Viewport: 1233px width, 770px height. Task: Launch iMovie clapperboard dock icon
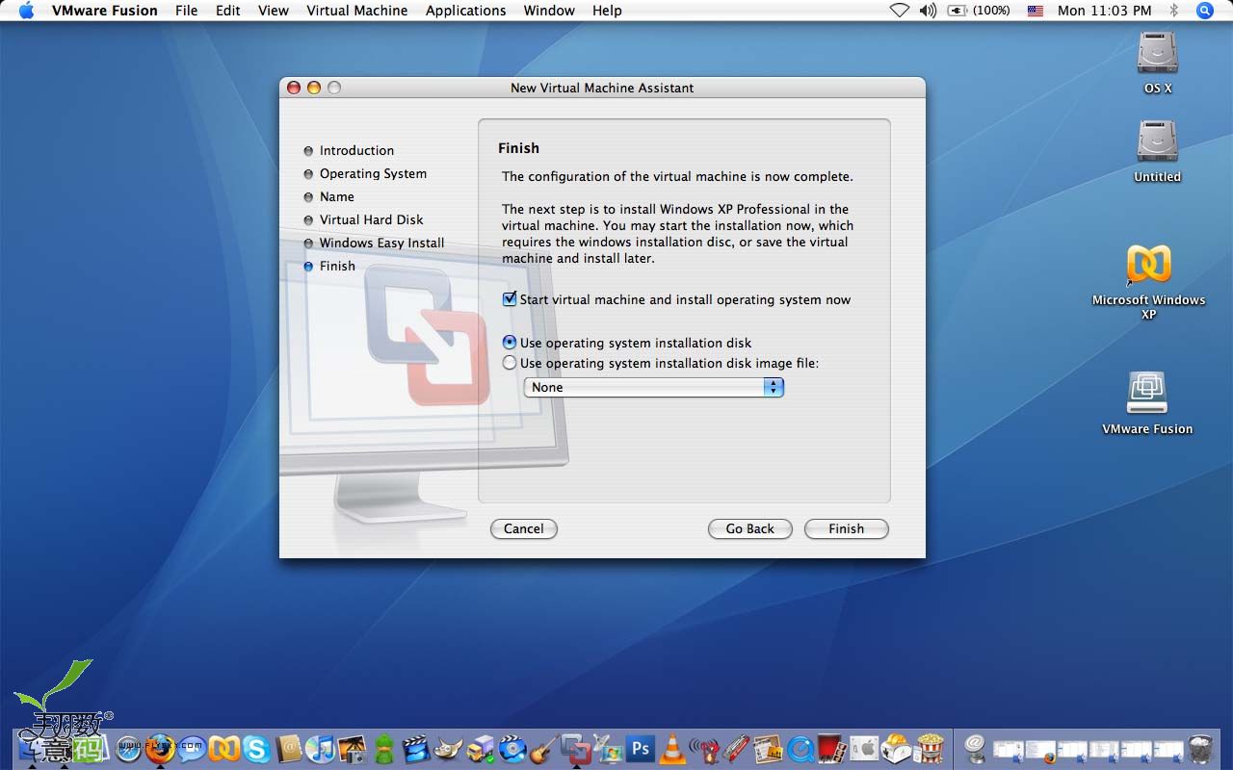pos(415,748)
